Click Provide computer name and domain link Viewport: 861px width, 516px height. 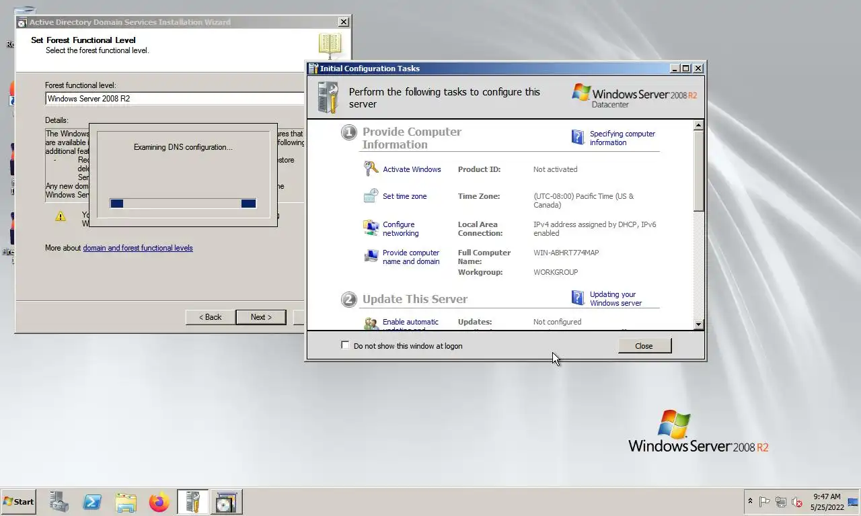411,257
